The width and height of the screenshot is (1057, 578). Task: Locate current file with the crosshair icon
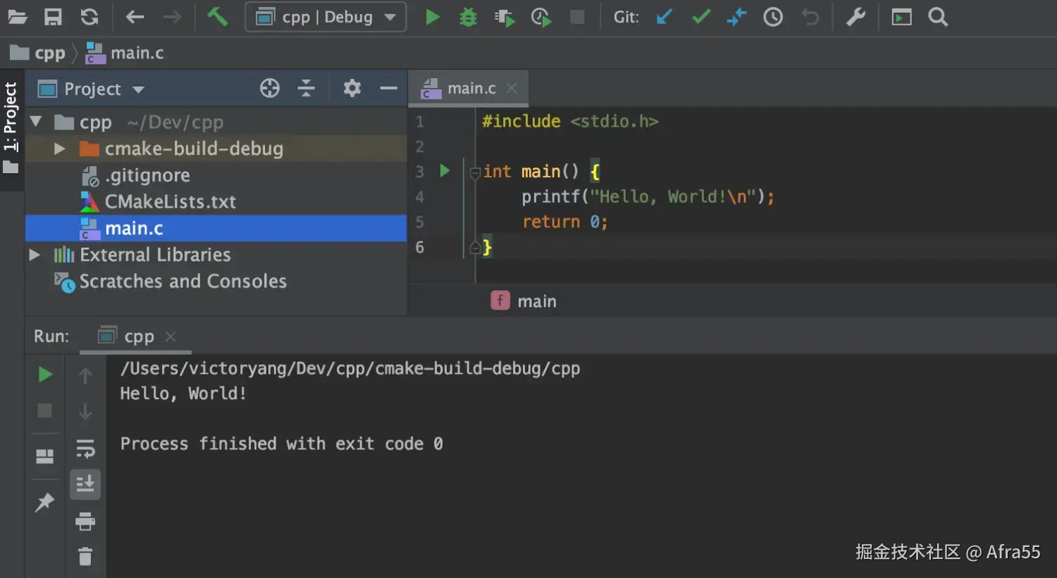click(x=270, y=88)
